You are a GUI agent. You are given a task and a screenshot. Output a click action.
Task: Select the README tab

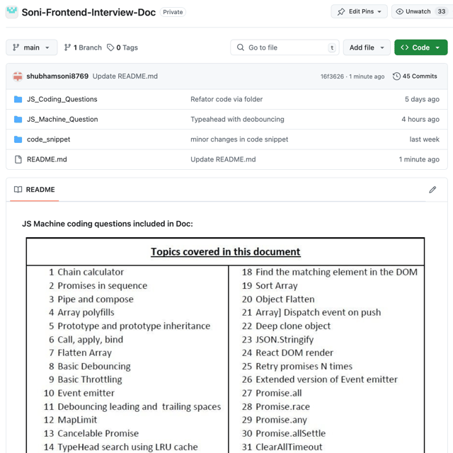point(34,190)
